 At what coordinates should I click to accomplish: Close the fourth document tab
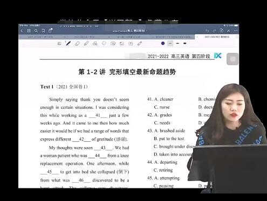point(153,37)
